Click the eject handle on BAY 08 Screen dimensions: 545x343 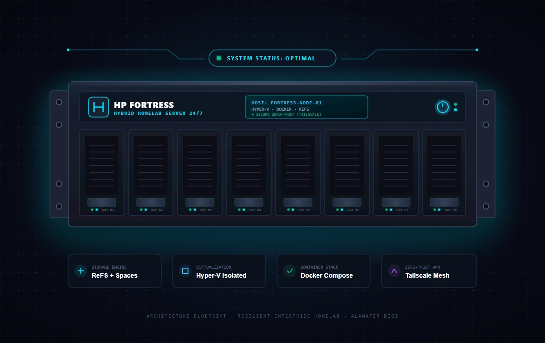click(444, 202)
